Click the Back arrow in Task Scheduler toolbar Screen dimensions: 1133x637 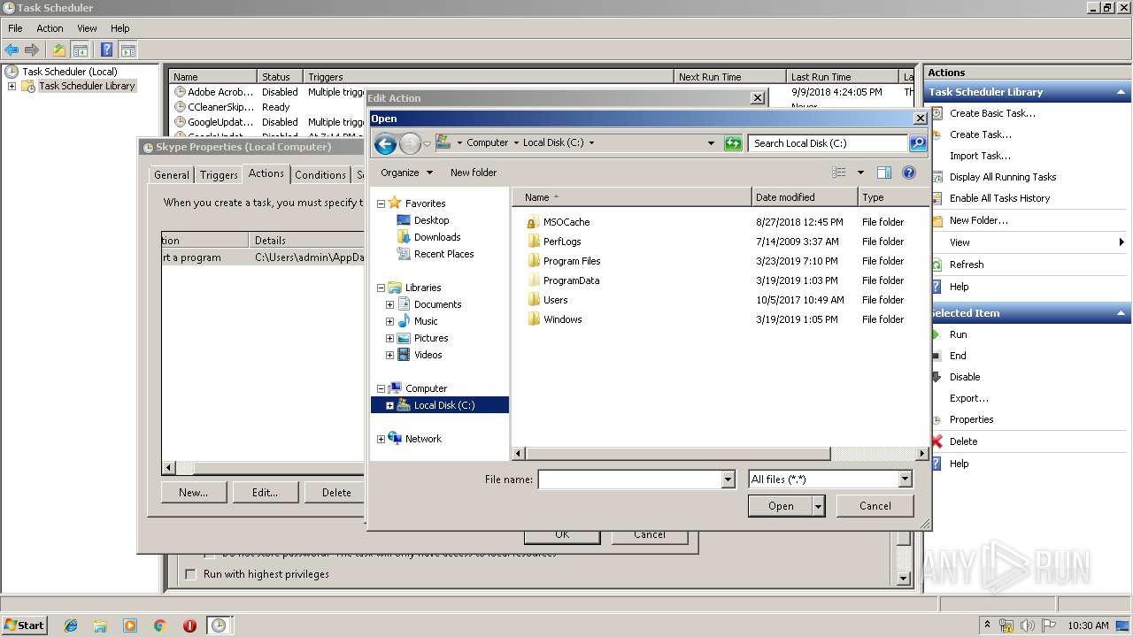(x=12, y=50)
